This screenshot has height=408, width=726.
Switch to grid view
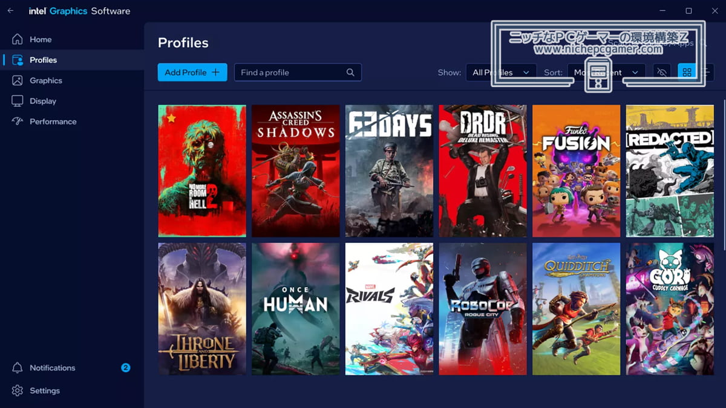tap(687, 72)
